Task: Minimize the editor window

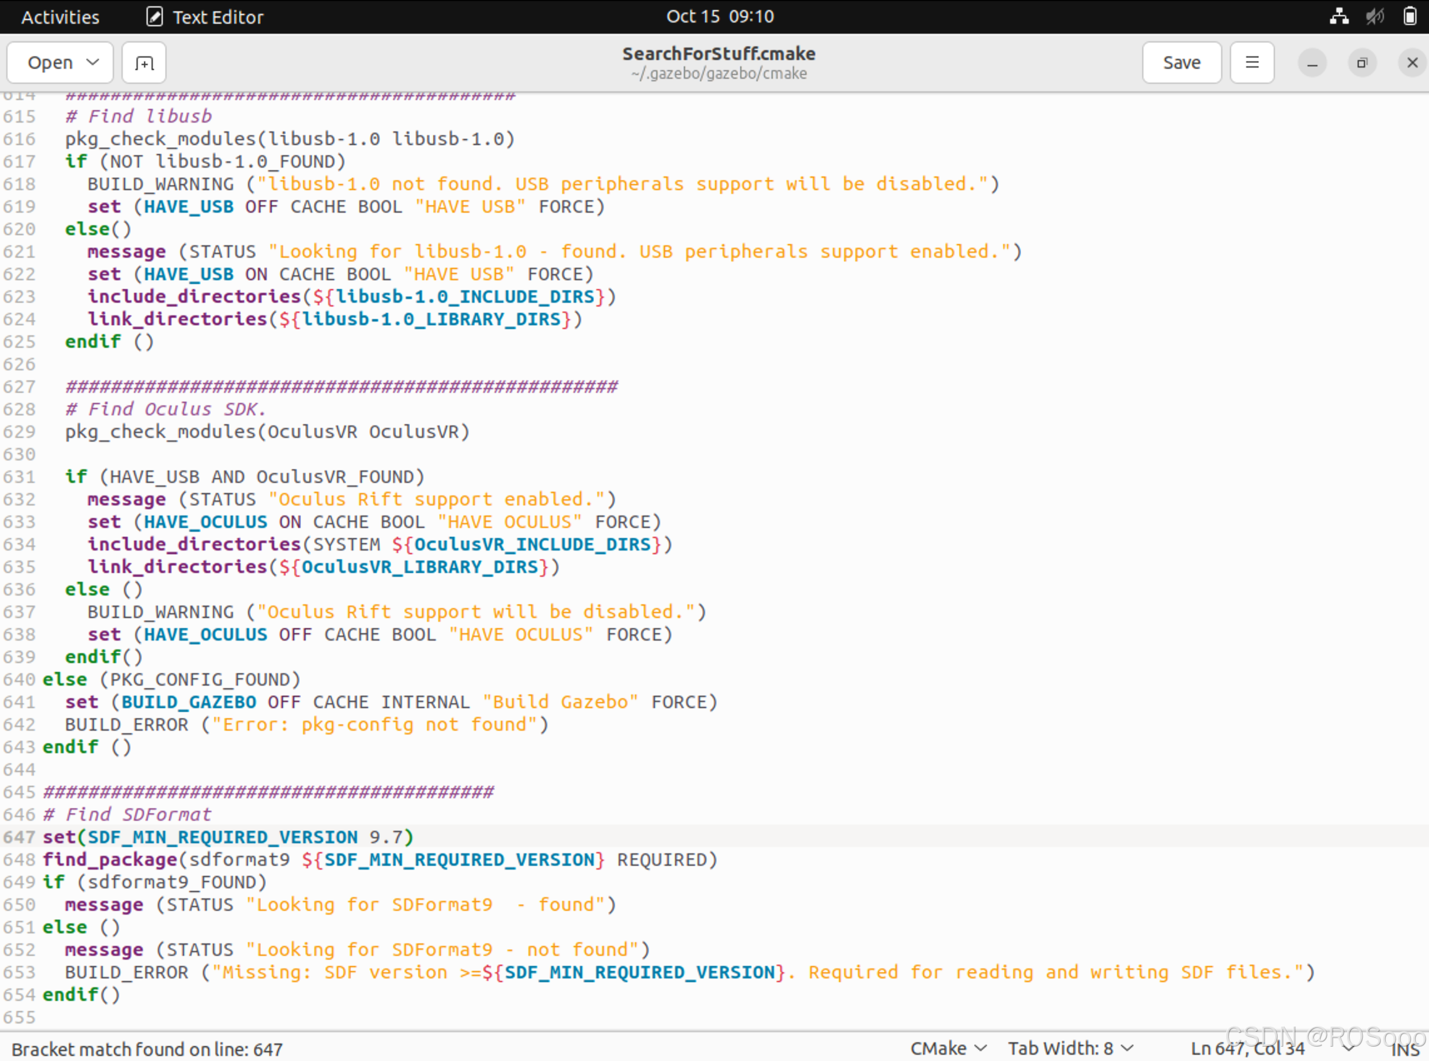Action: pyautogui.click(x=1312, y=63)
